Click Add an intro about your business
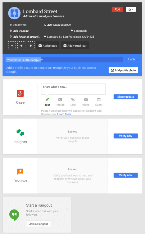The height and width of the screenshot is (234, 145). 43,16
